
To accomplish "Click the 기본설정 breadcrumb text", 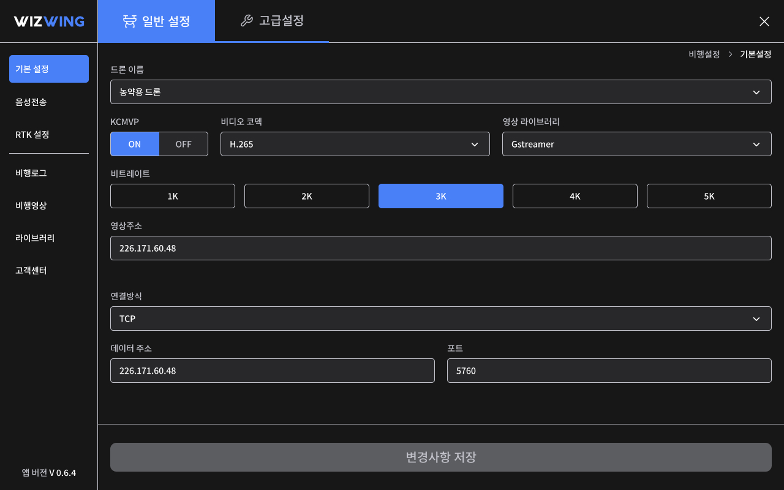I will tap(756, 55).
